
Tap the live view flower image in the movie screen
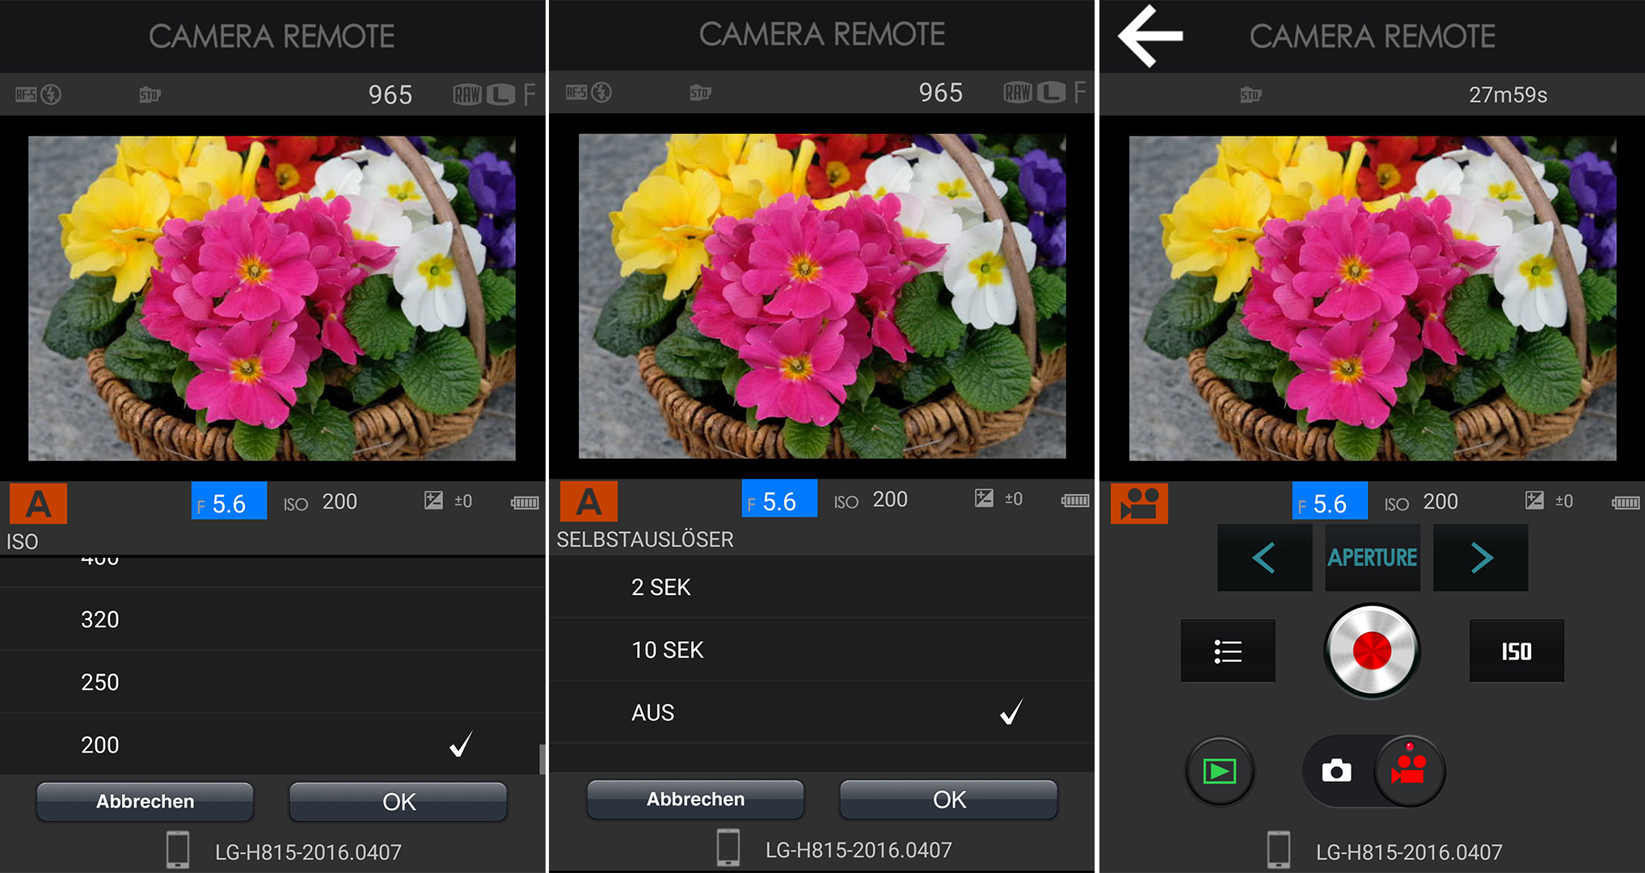[1372, 297]
